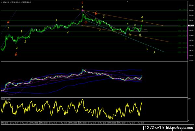Click the RSI scale value 100
The height and width of the screenshot is (131, 195).
point(189,99)
